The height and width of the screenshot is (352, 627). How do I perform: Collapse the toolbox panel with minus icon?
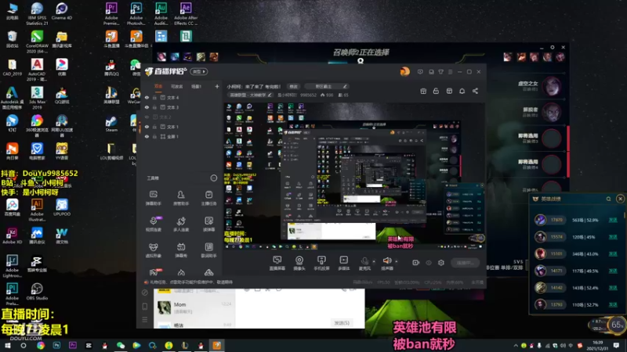coord(214,178)
